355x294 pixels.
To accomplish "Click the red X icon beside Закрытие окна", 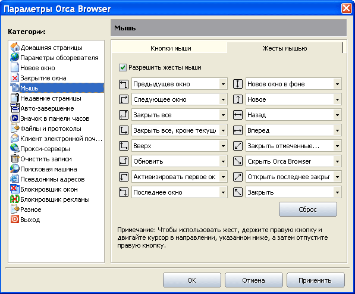I will coord(15,78).
